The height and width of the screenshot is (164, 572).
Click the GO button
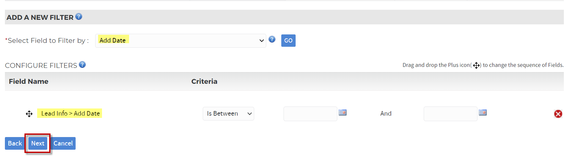(288, 41)
